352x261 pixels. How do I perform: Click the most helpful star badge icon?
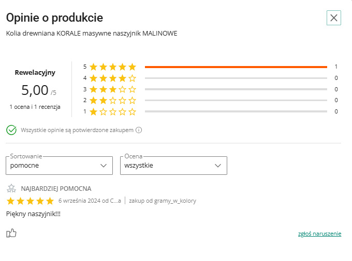(x=11, y=189)
